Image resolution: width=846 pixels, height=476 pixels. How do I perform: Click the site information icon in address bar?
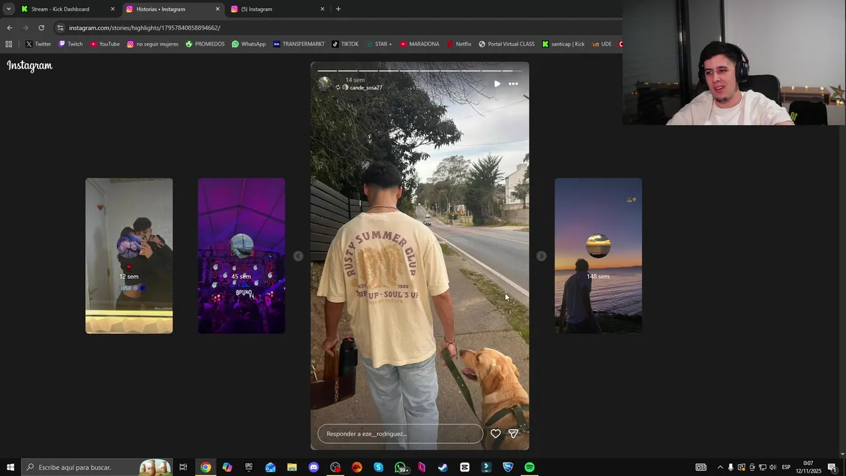tap(60, 28)
